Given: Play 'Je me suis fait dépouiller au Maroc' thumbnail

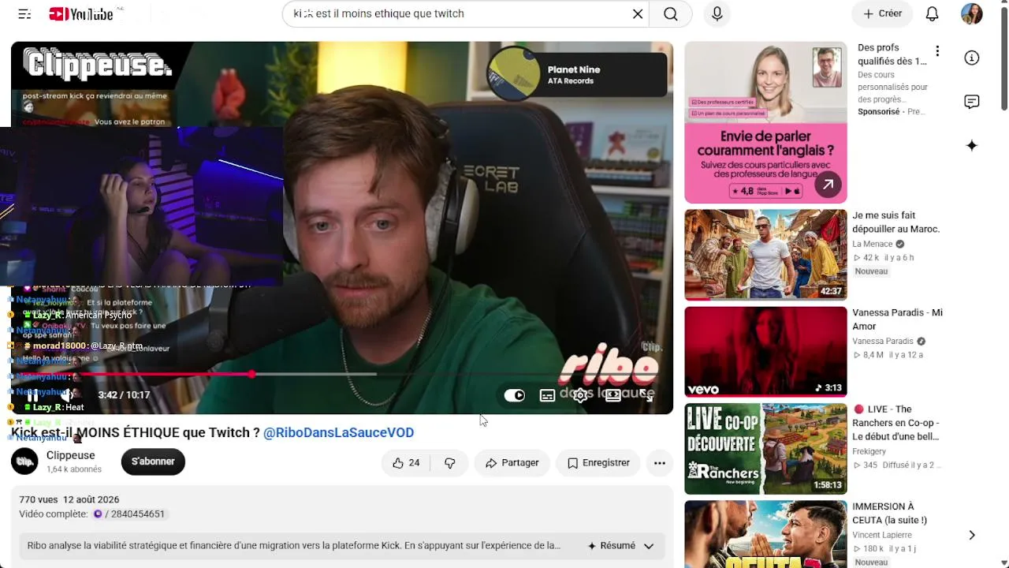Looking at the screenshot, I should pos(765,255).
